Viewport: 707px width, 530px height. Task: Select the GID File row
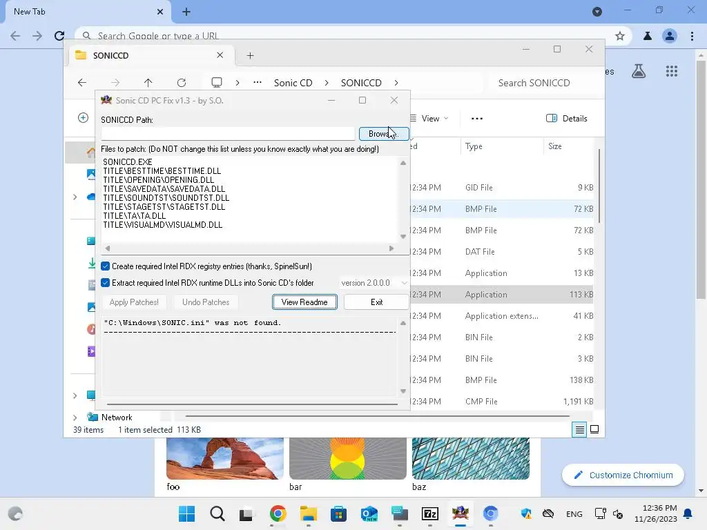coord(501,188)
